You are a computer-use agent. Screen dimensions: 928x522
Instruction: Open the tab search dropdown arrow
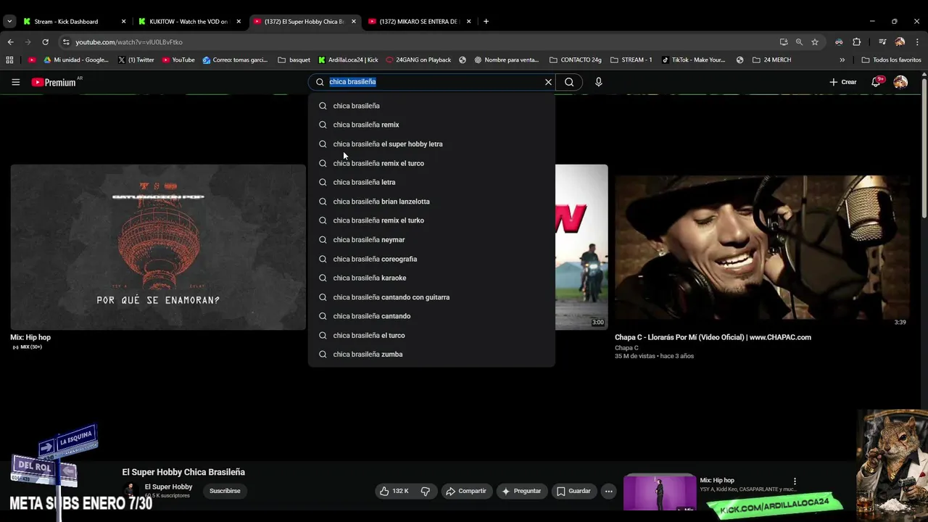click(x=9, y=22)
